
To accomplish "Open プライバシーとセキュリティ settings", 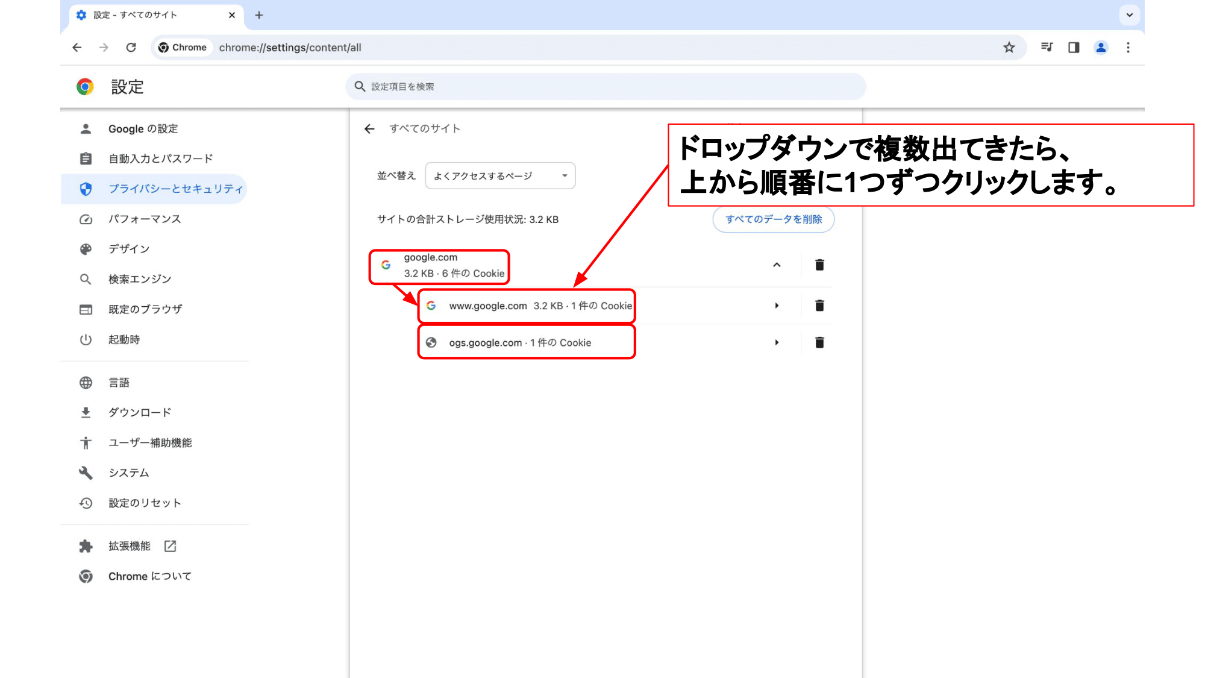I will coord(175,189).
